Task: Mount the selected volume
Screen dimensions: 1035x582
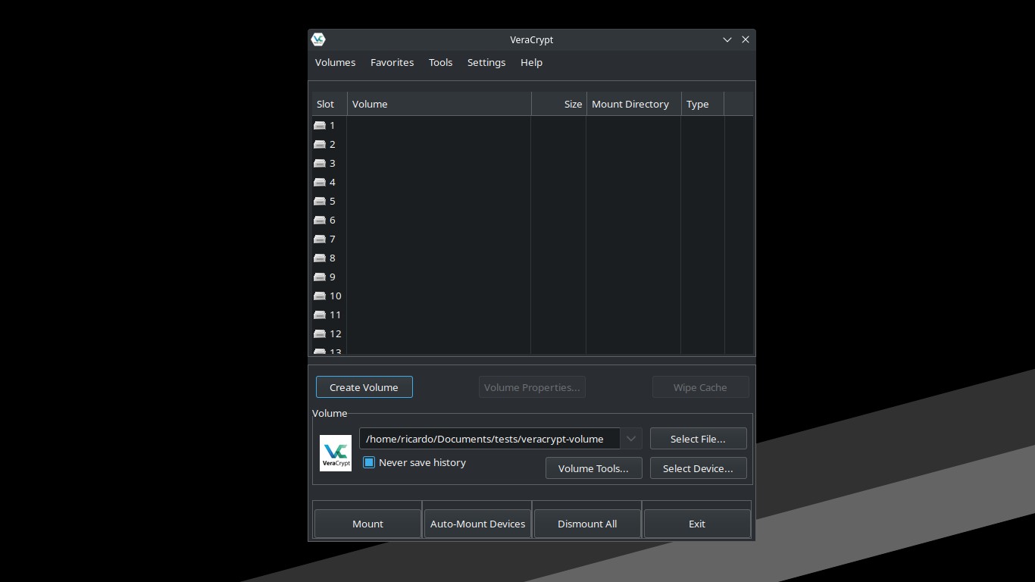Action: tap(367, 524)
